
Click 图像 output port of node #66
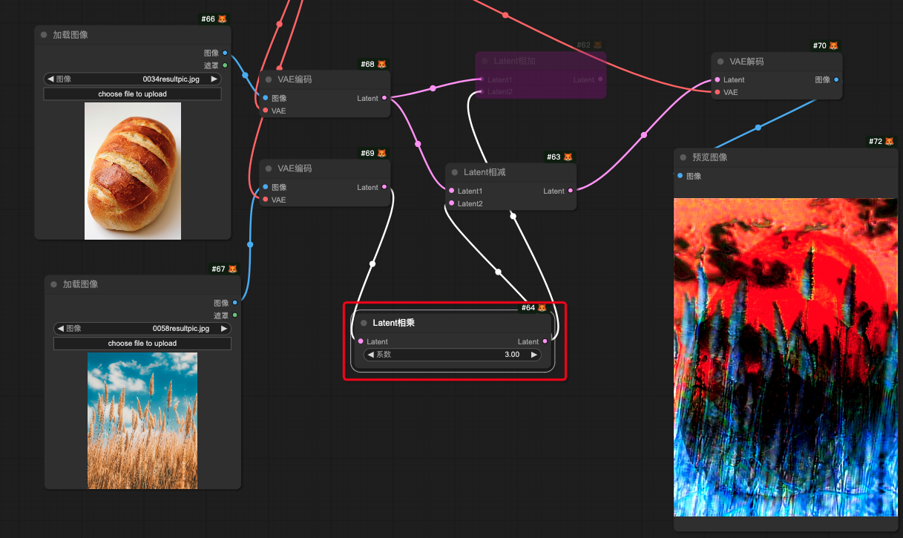(x=225, y=53)
